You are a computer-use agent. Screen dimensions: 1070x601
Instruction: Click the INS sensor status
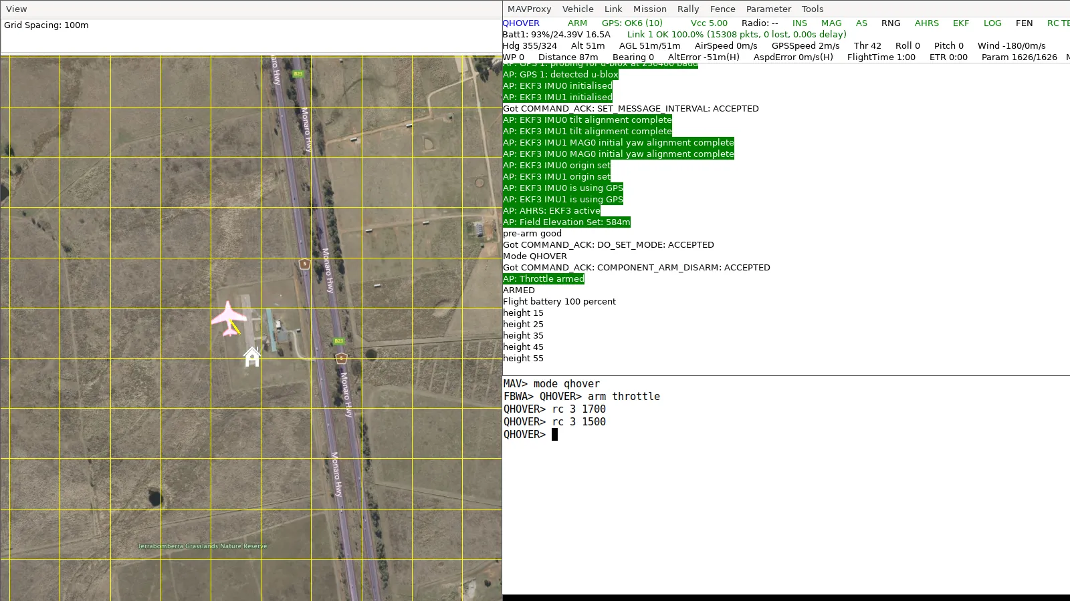pyautogui.click(x=800, y=23)
